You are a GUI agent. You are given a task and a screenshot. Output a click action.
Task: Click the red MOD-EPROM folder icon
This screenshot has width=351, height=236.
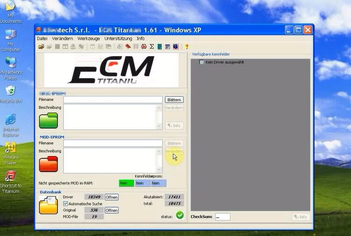48,164
